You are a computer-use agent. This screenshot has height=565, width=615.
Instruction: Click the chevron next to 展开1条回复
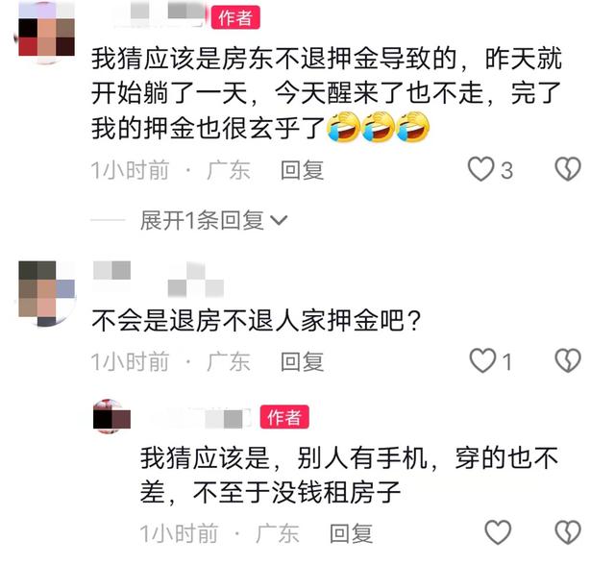[x=280, y=220]
